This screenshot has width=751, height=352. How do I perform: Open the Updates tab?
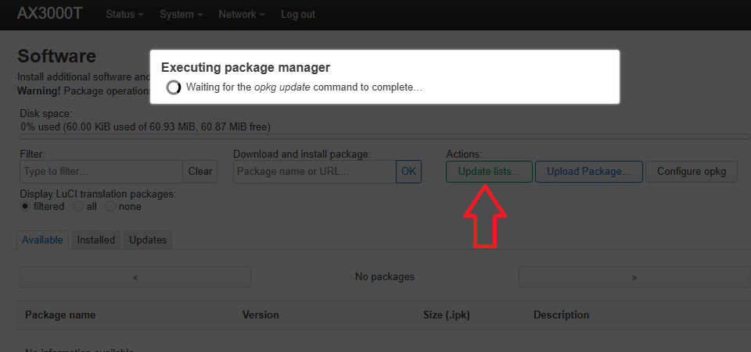(x=148, y=240)
